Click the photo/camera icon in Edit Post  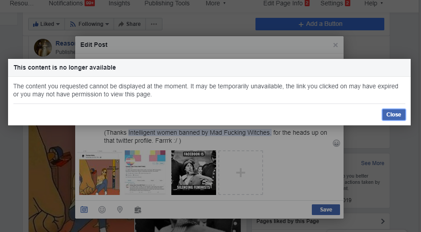[84, 210]
